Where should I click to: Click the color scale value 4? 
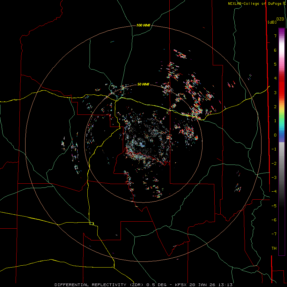click(x=275, y=78)
